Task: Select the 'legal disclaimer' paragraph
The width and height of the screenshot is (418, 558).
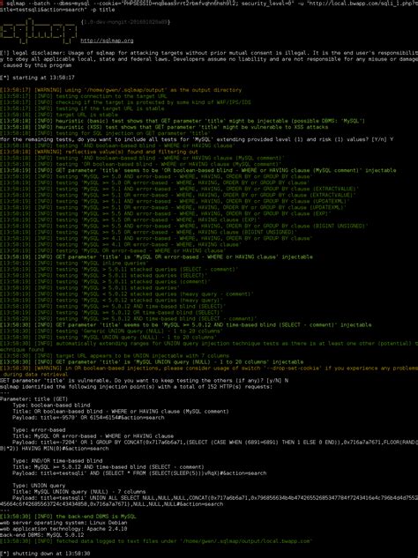Action: point(209,59)
